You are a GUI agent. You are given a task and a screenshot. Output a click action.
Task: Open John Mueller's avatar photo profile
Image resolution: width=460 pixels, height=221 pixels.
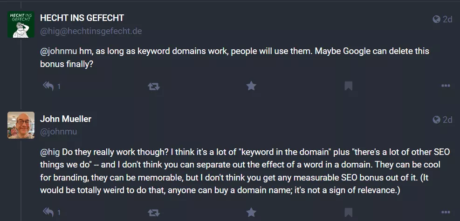click(x=21, y=125)
